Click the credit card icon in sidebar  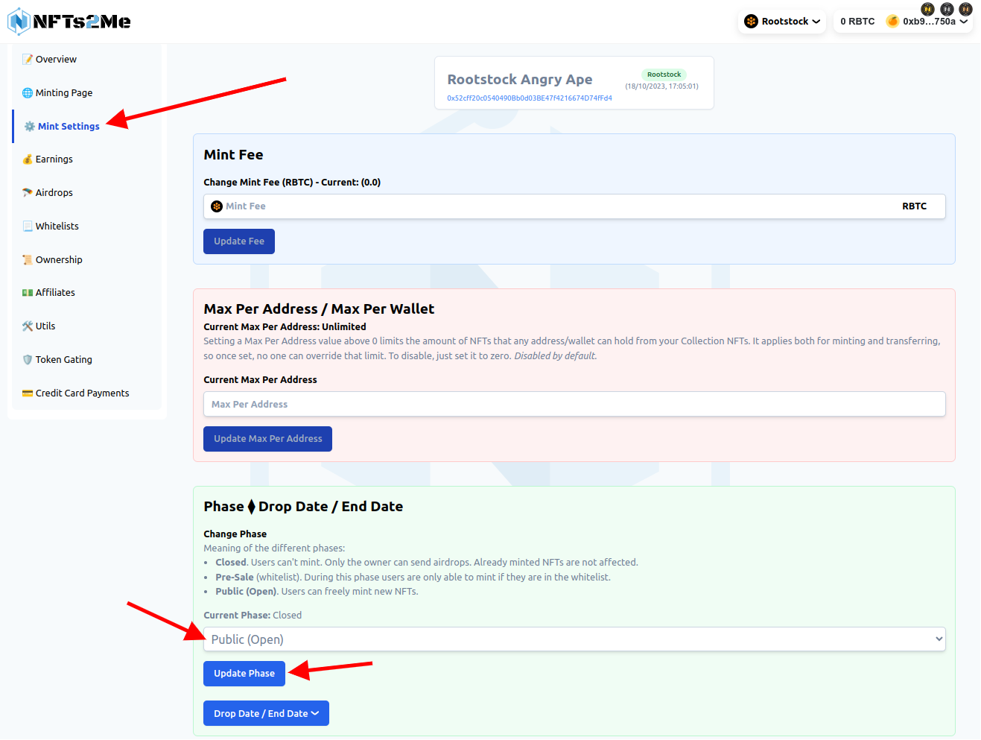tap(28, 393)
